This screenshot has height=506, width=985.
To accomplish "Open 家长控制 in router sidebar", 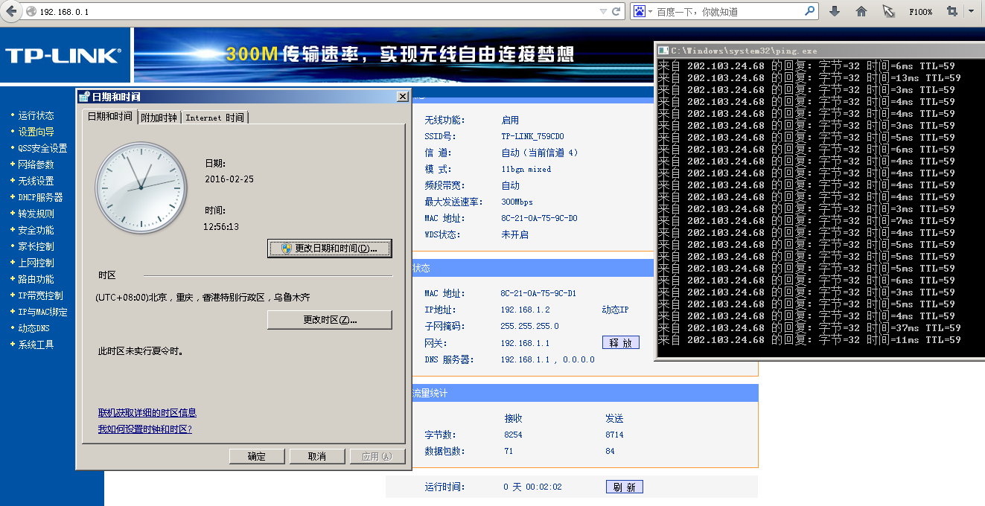I will click(x=36, y=246).
